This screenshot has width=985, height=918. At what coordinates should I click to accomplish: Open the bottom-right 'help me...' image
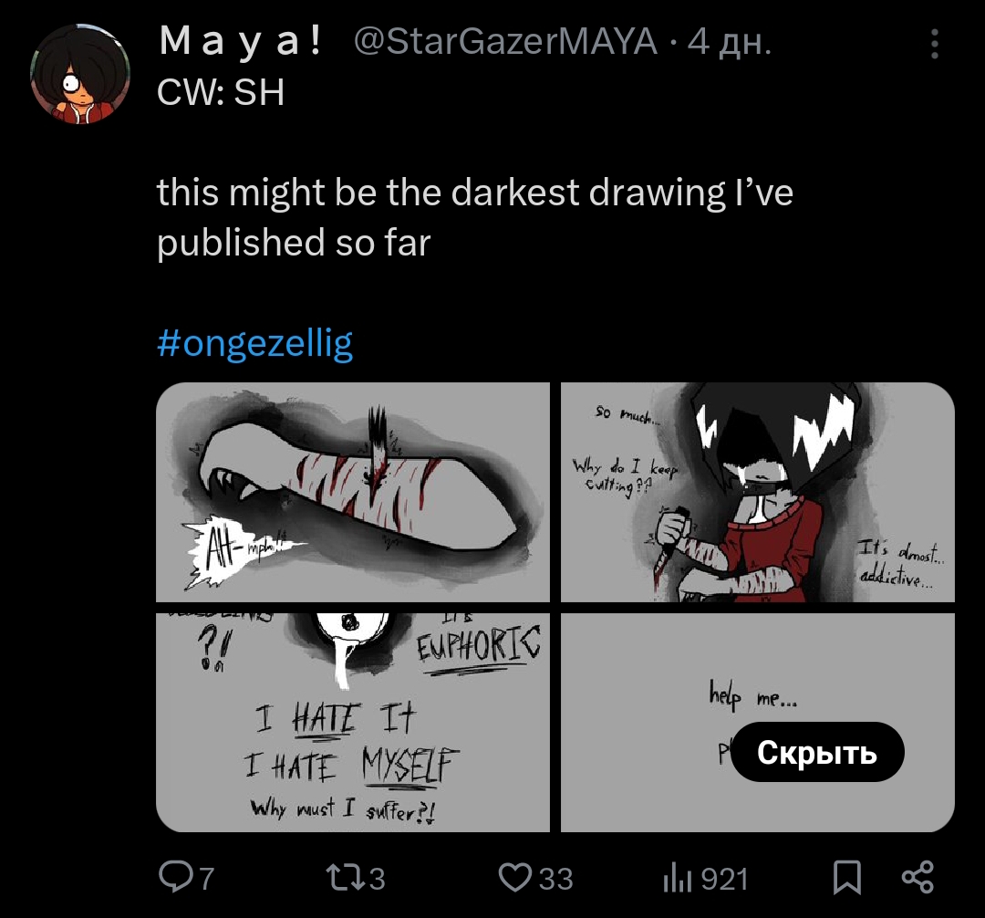(758, 723)
